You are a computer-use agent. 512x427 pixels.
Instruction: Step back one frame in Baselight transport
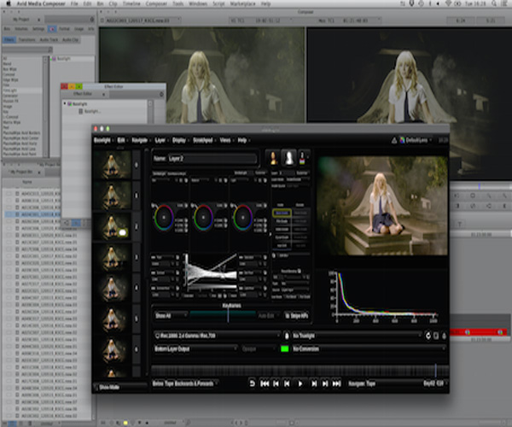click(x=287, y=383)
